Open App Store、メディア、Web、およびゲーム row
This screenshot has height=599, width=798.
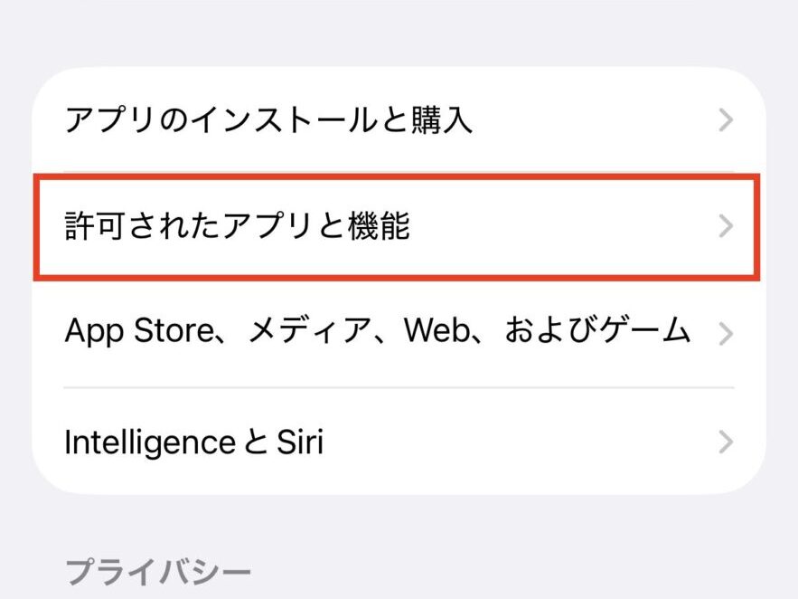[398, 333]
